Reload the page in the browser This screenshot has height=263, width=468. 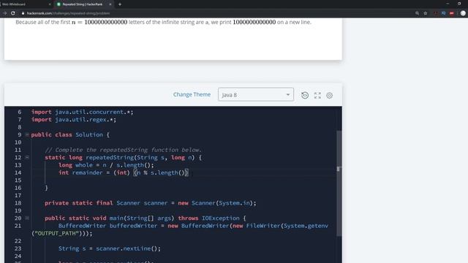[x=13, y=13]
